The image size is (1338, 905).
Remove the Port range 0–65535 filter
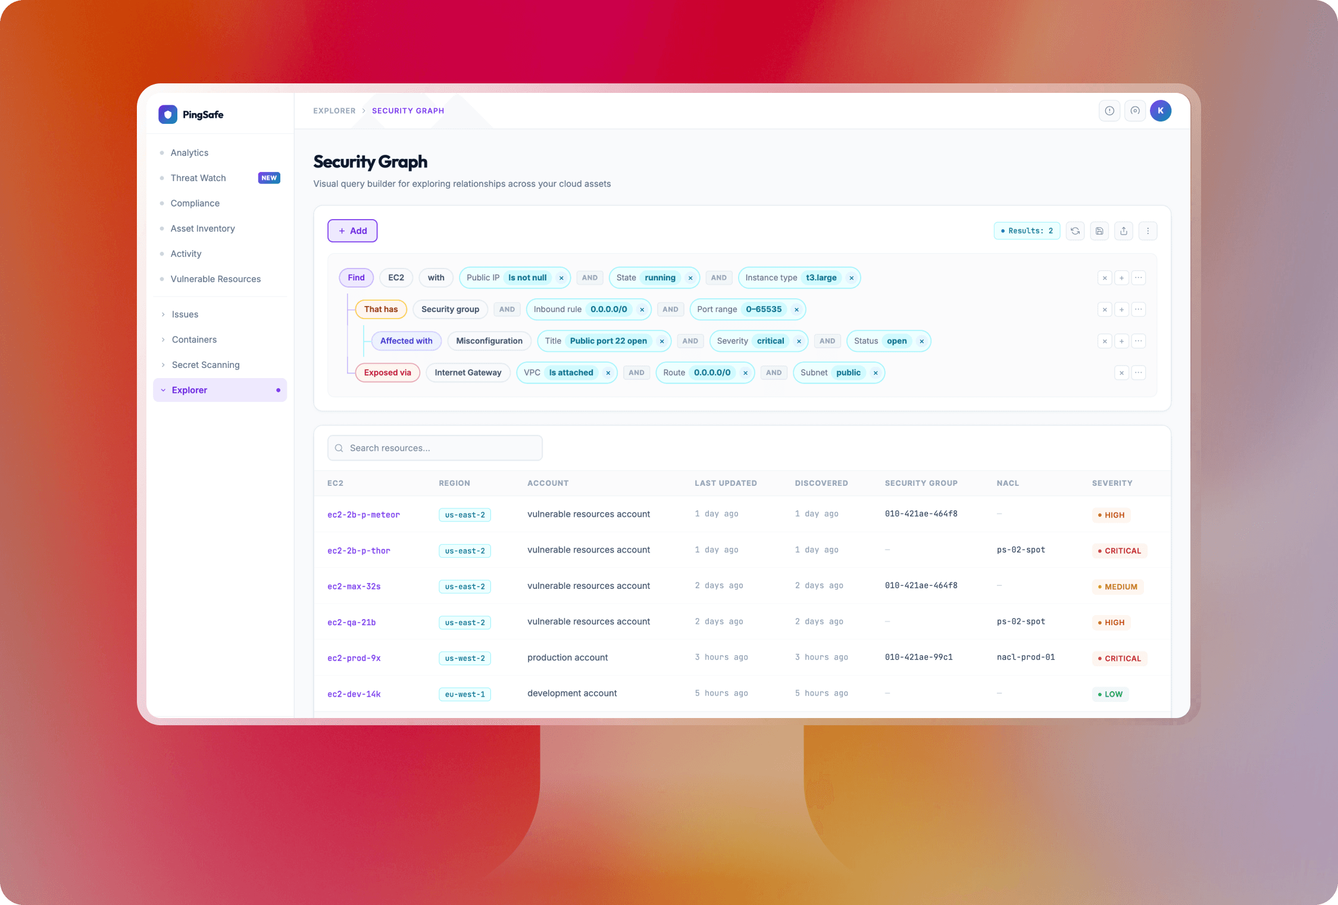click(x=796, y=310)
